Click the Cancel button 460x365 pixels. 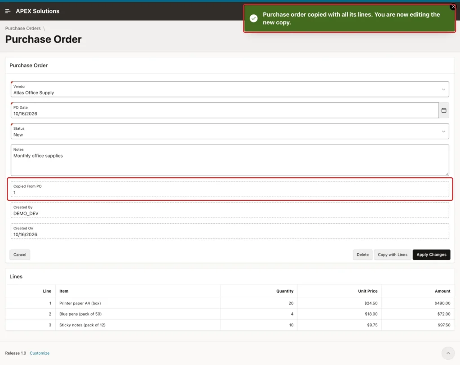[x=20, y=255]
